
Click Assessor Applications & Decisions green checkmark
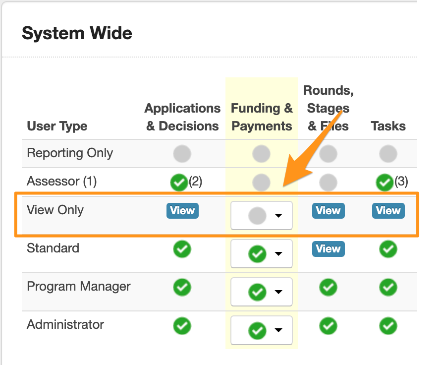tap(178, 182)
